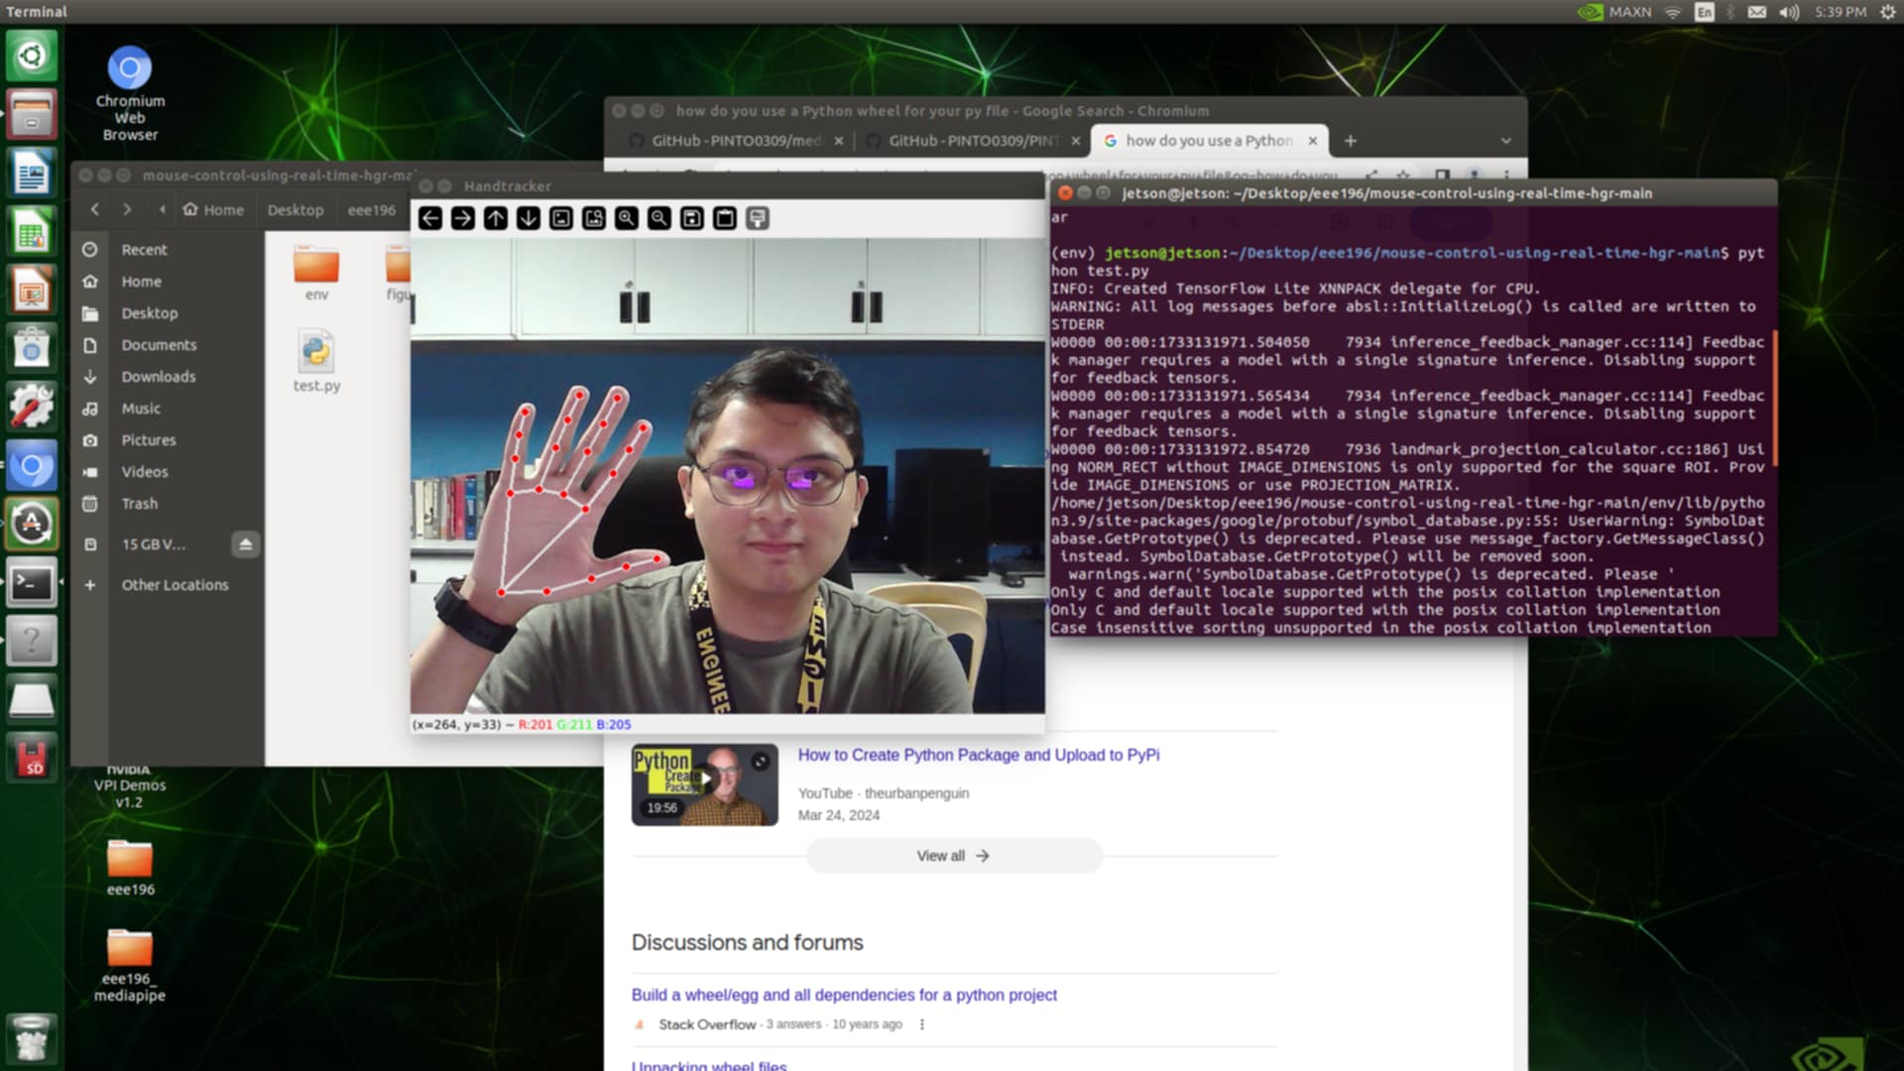
Task: Open the system gear menu in top bar
Action: pyautogui.click(x=1887, y=12)
